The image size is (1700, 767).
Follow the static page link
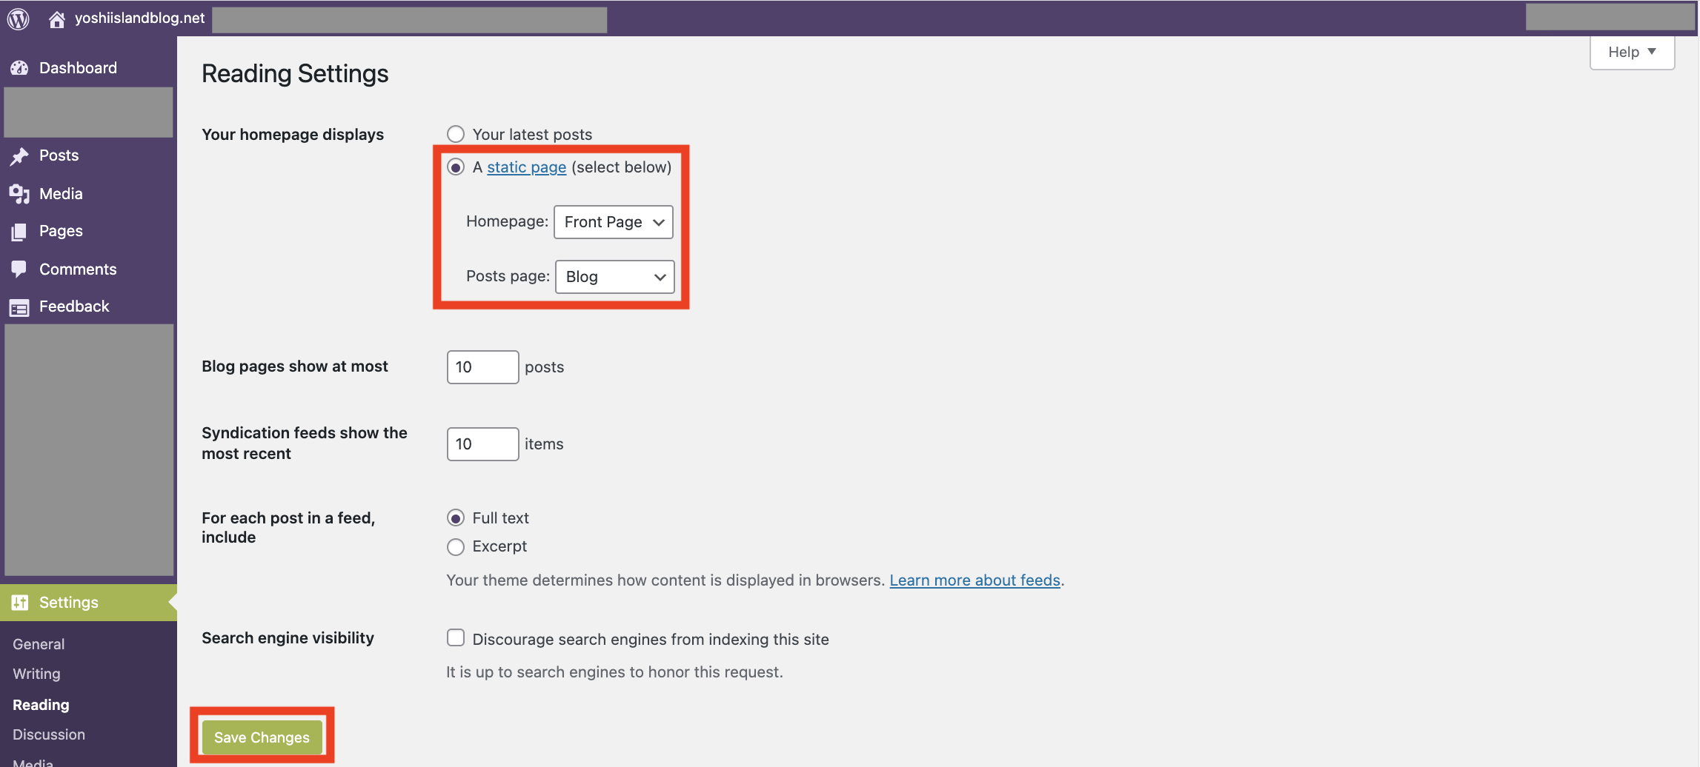coord(527,167)
